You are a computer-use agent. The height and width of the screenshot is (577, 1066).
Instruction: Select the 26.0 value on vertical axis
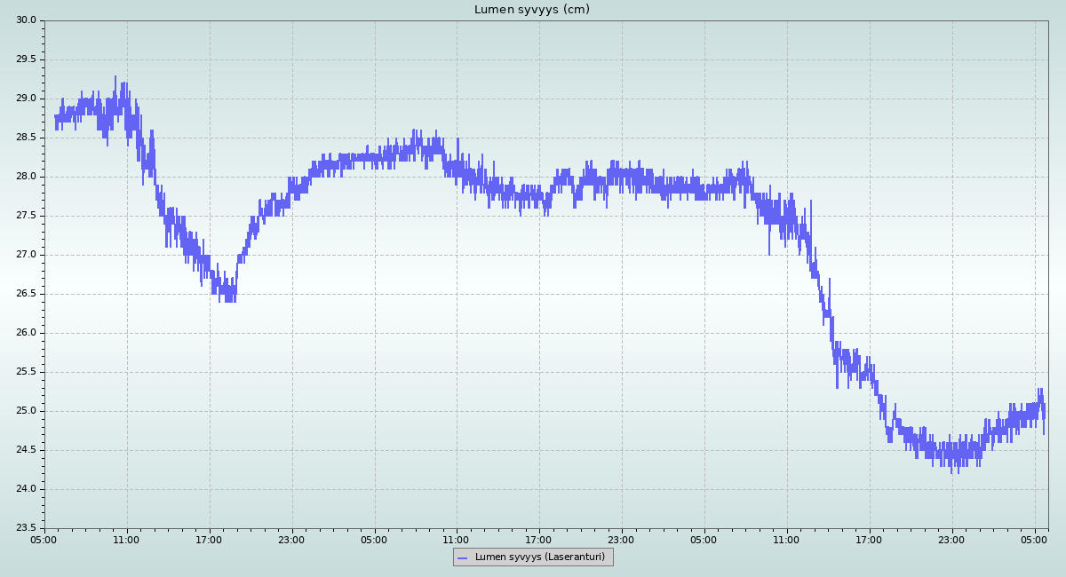click(x=26, y=333)
